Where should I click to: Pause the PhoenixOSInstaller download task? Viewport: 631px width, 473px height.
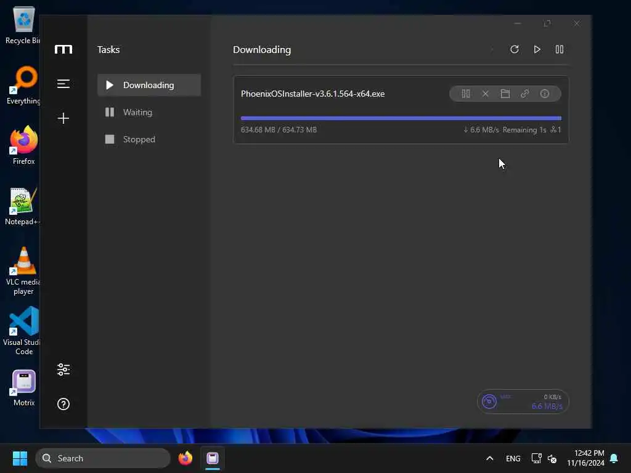point(466,94)
